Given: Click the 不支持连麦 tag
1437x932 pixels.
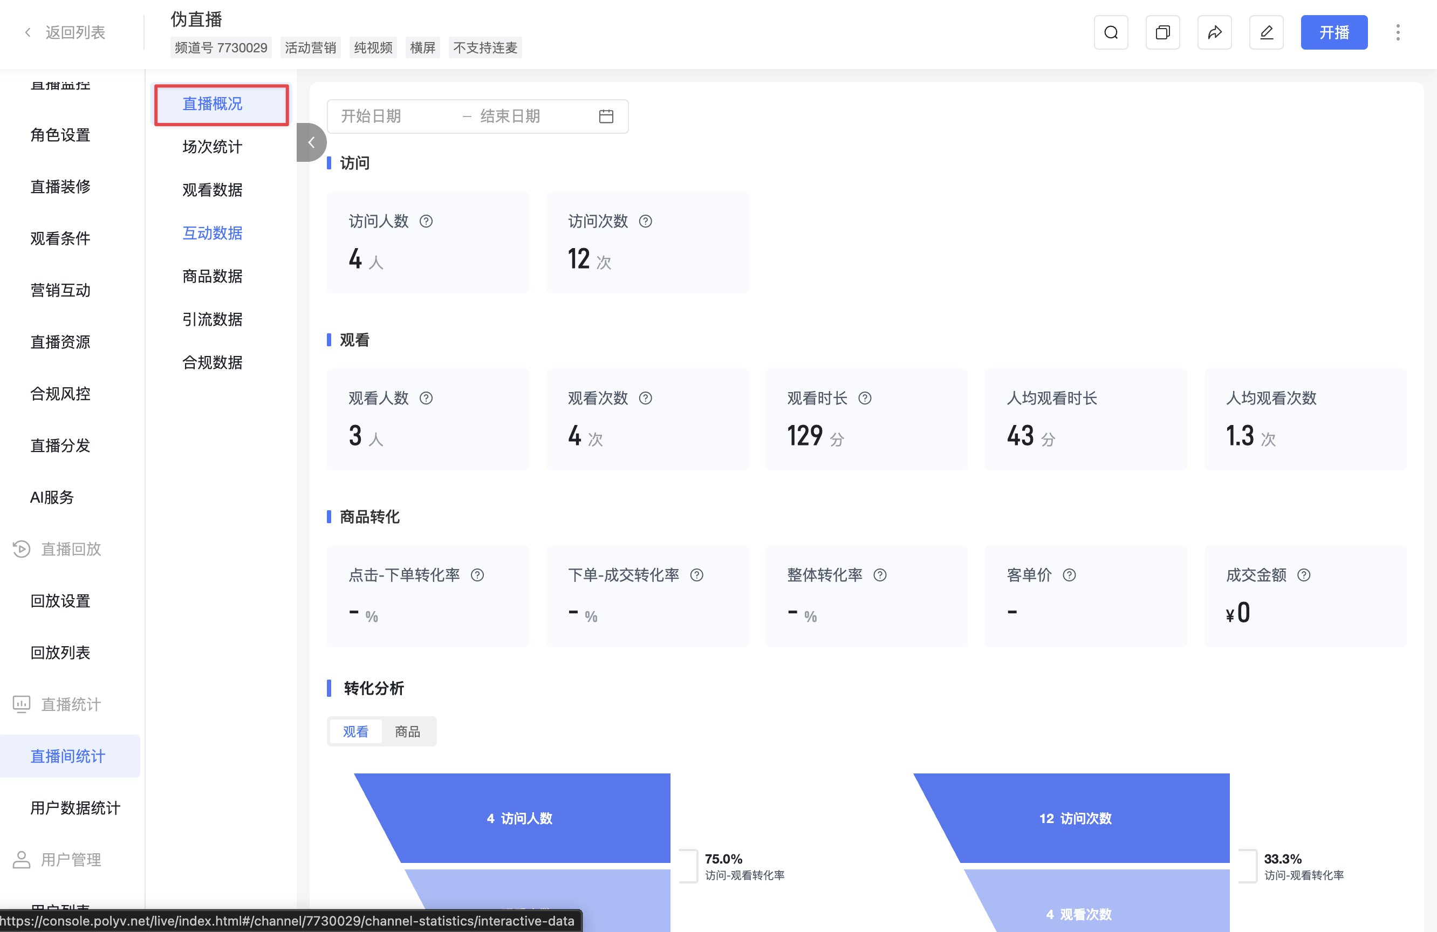Looking at the screenshot, I should [485, 47].
